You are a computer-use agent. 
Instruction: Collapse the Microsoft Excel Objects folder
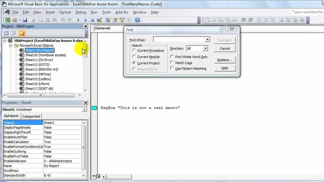[10, 45]
